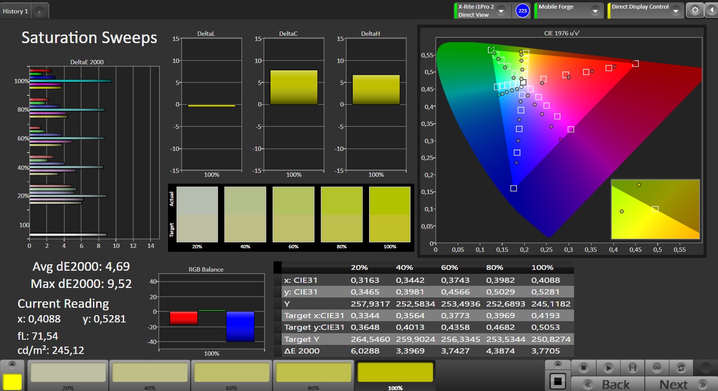Expand the up arrow above yellow swatch
Viewport: 718px width, 391px height.
(x=12, y=364)
